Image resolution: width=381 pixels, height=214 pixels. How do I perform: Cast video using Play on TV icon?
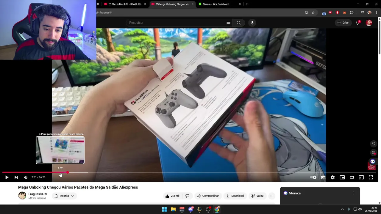(x=361, y=177)
